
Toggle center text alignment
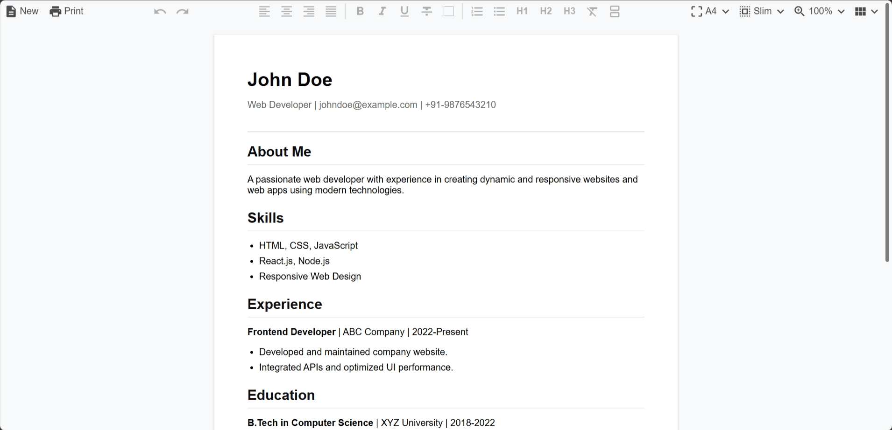pos(286,11)
